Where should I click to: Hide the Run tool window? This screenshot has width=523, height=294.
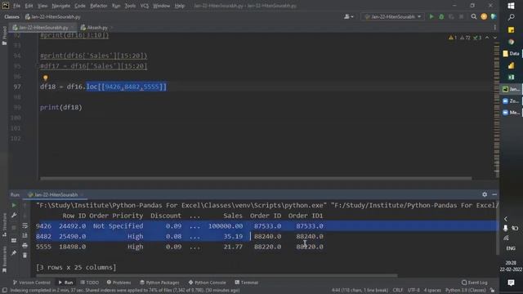[x=494, y=194]
